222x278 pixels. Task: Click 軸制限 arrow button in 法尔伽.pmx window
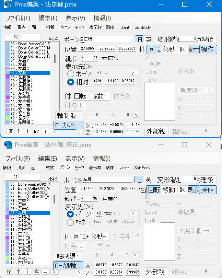pyautogui.click(x=136, y=115)
